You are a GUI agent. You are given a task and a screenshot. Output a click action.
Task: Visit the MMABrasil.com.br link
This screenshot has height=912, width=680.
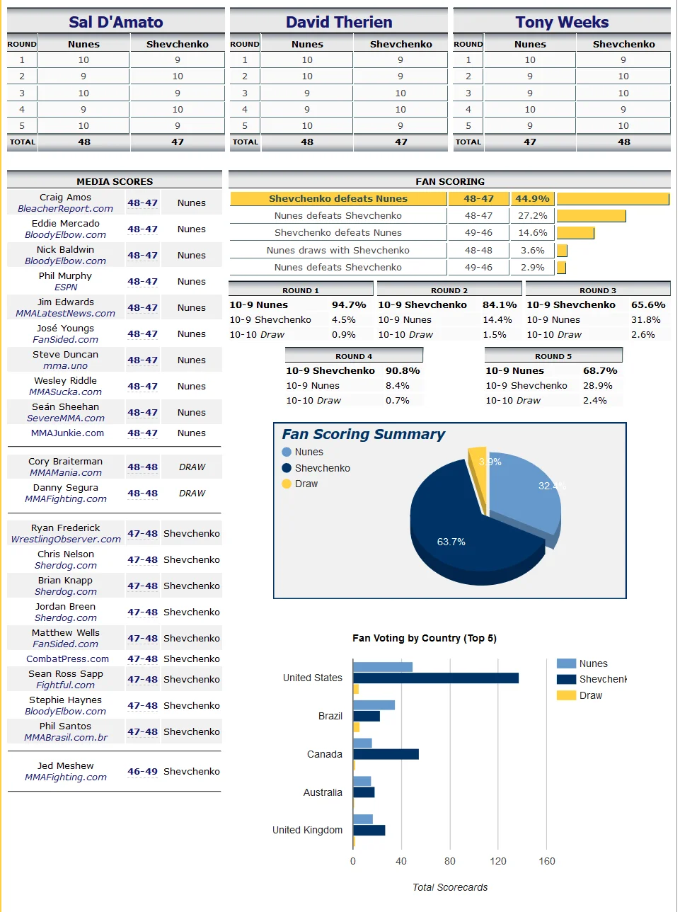(66, 738)
